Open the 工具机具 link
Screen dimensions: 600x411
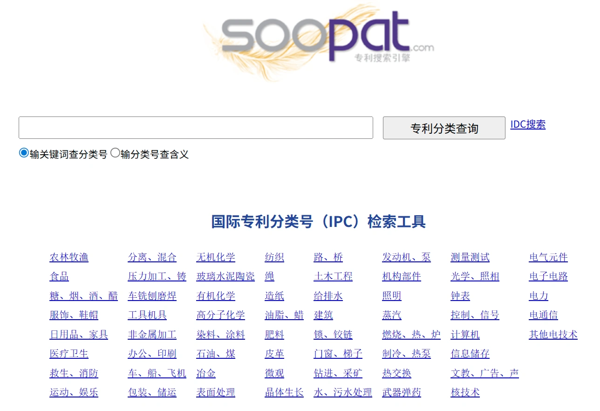click(x=147, y=315)
